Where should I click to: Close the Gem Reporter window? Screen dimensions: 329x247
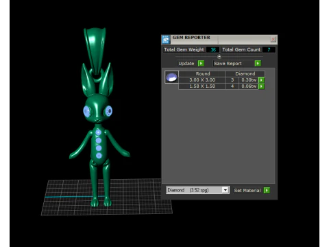pyautogui.click(x=273, y=39)
